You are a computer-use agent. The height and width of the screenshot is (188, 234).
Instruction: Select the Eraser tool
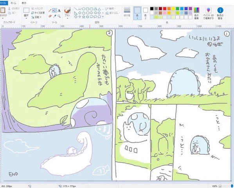click(x=50, y=16)
